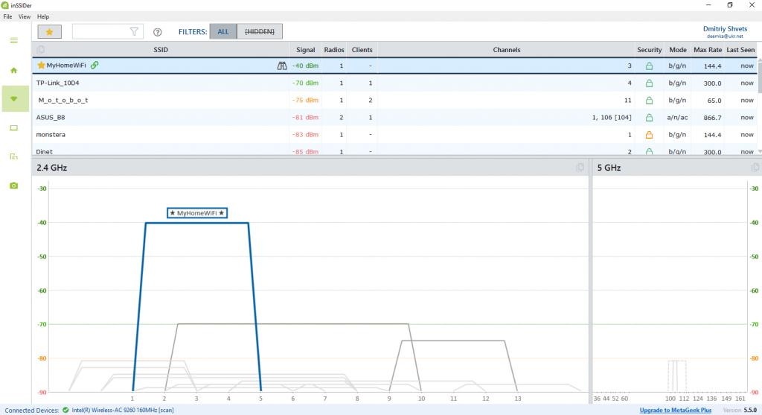762x415 pixels.
Task: Sort networks by the Signal column header
Action: (305, 50)
